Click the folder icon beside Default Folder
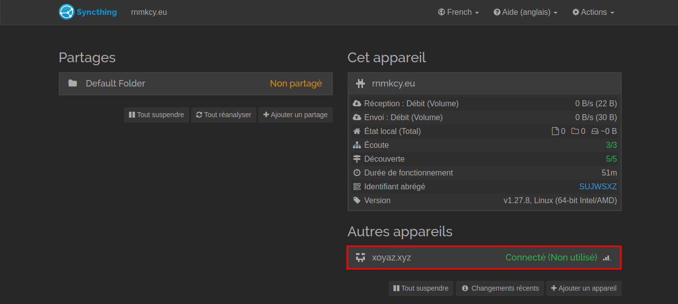The height and width of the screenshot is (304, 678). click(73, 84)
